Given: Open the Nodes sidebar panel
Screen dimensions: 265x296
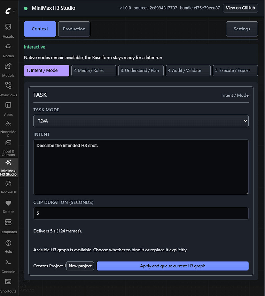Looking at the screenshot, I should pyautogui.click(x=8, y=50).
